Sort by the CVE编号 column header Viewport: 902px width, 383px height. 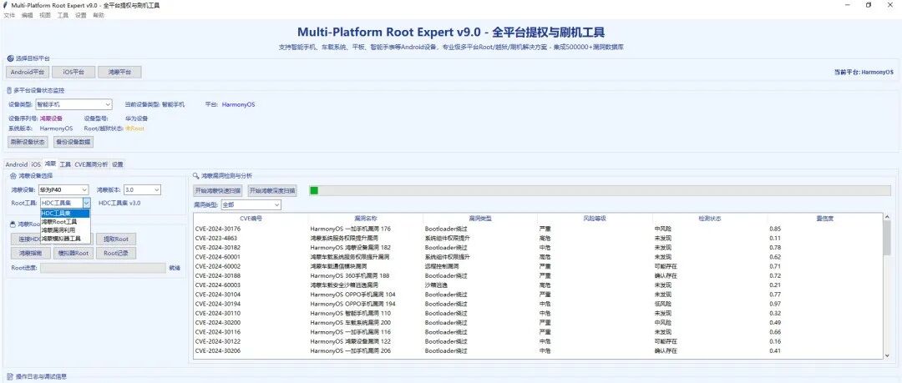click(251, 219)
